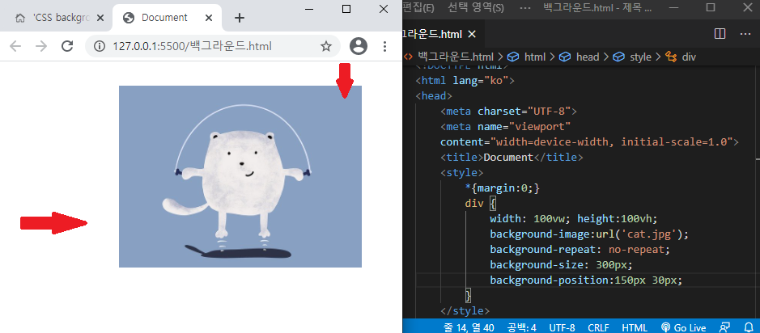Reload the page in Chrome
This screenshot has width=760, height=333.
coord(67,46)
